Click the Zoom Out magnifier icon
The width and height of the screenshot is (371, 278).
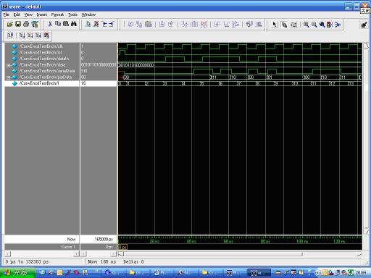pyautogui.click(x=314, y=25)
